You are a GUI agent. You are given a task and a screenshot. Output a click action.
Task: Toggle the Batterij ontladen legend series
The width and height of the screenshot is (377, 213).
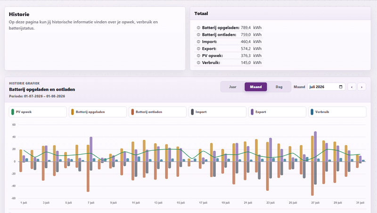pos(157,112)
